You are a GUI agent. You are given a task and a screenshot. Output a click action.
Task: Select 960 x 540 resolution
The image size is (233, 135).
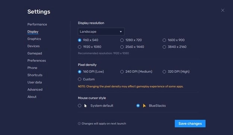pyautogui.click(x=80, y=40)
